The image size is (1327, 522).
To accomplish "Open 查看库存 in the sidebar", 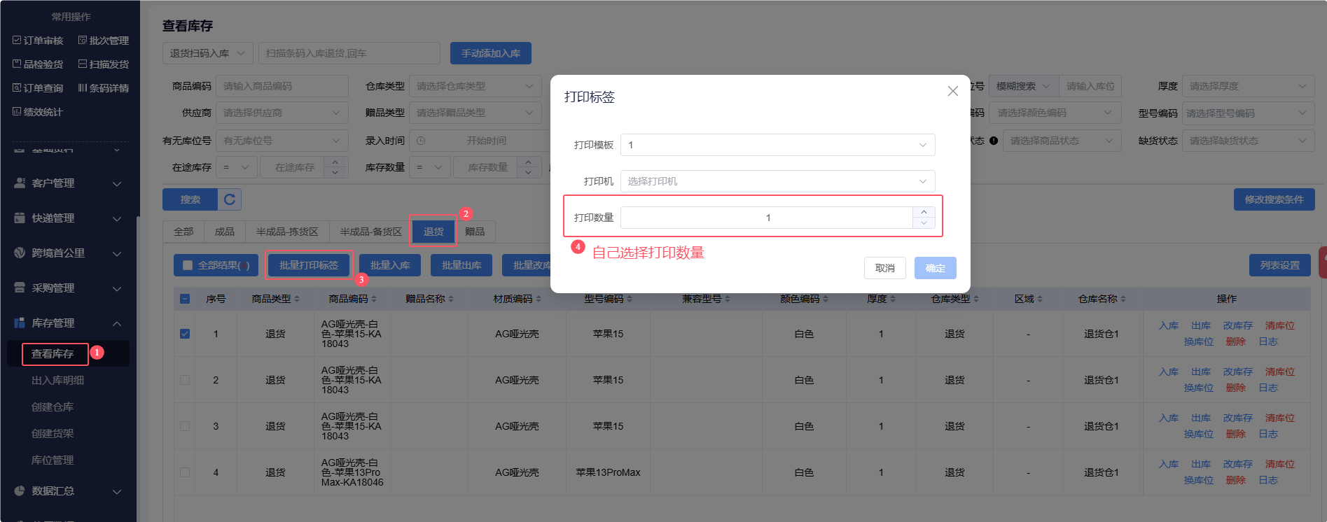I will coord(53,354).
